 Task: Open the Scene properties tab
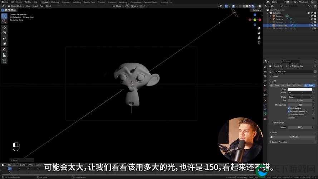click(x=265, y=85)
